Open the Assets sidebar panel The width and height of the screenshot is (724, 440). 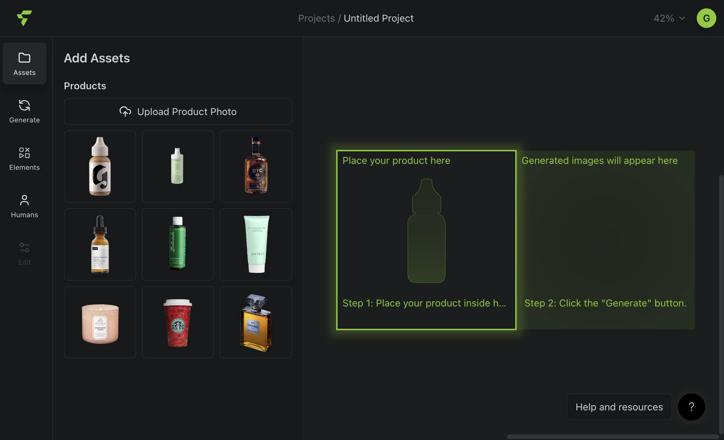coord(24,63)
